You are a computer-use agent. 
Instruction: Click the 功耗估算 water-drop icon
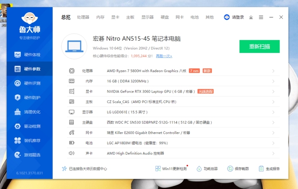[199, 169]
